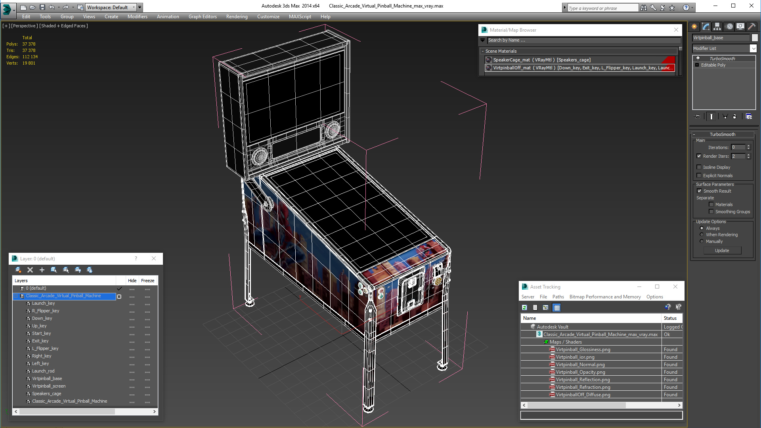Image resolution: width=761 pixels, height=428 pixels.
Task: Click the TurboSmooth modifier icon
Action: click(x=698, y=58)
